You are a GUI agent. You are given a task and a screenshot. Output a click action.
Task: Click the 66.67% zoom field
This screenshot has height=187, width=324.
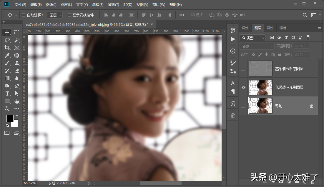[30, 183]
